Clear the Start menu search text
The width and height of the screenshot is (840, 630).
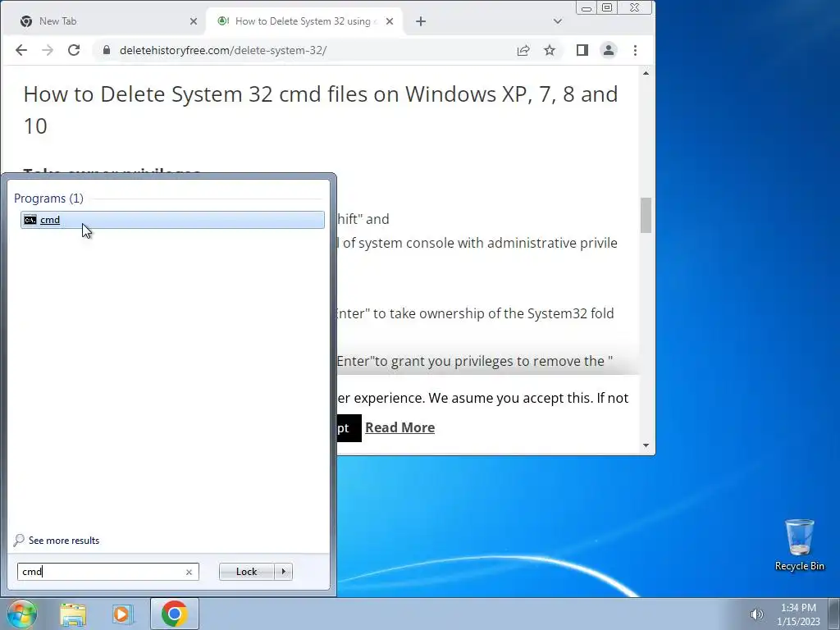pos(189,572)
